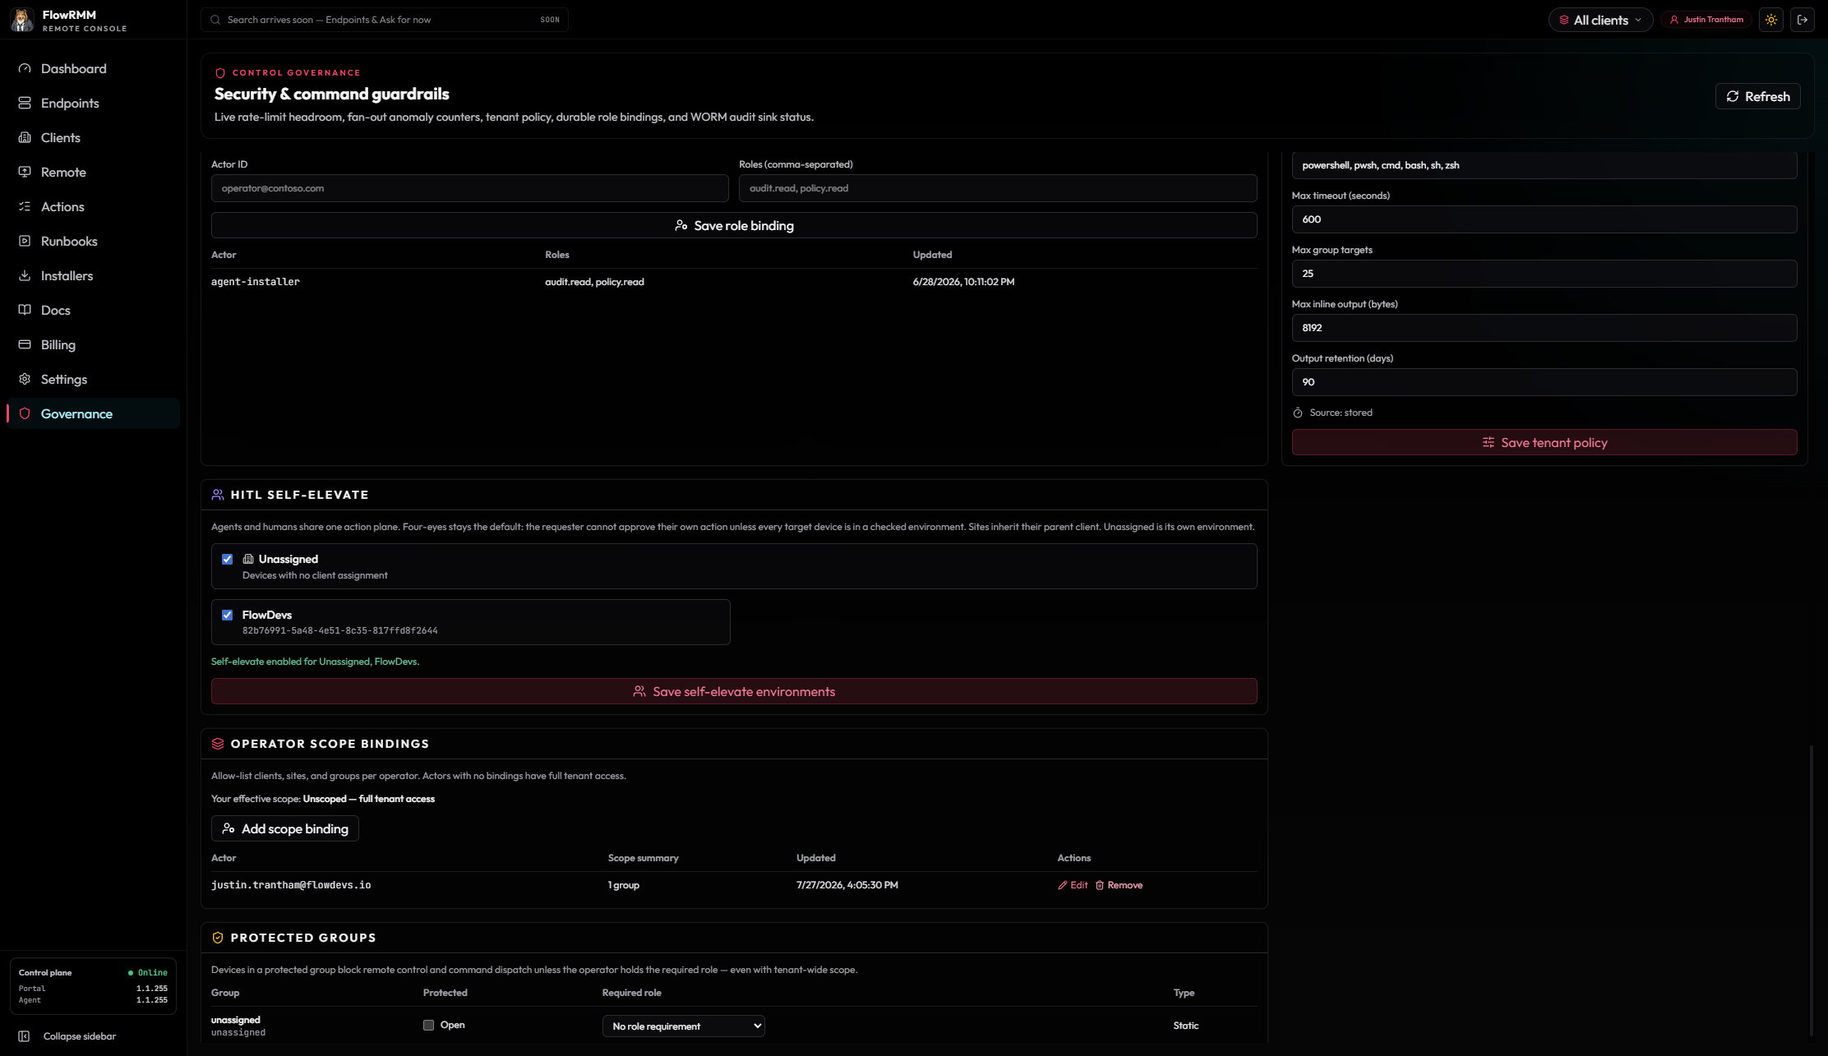Uncheck the Unassigned self-elevate checkbox
Viewport: 1828px width, 1056px height.
click(228, 559)
